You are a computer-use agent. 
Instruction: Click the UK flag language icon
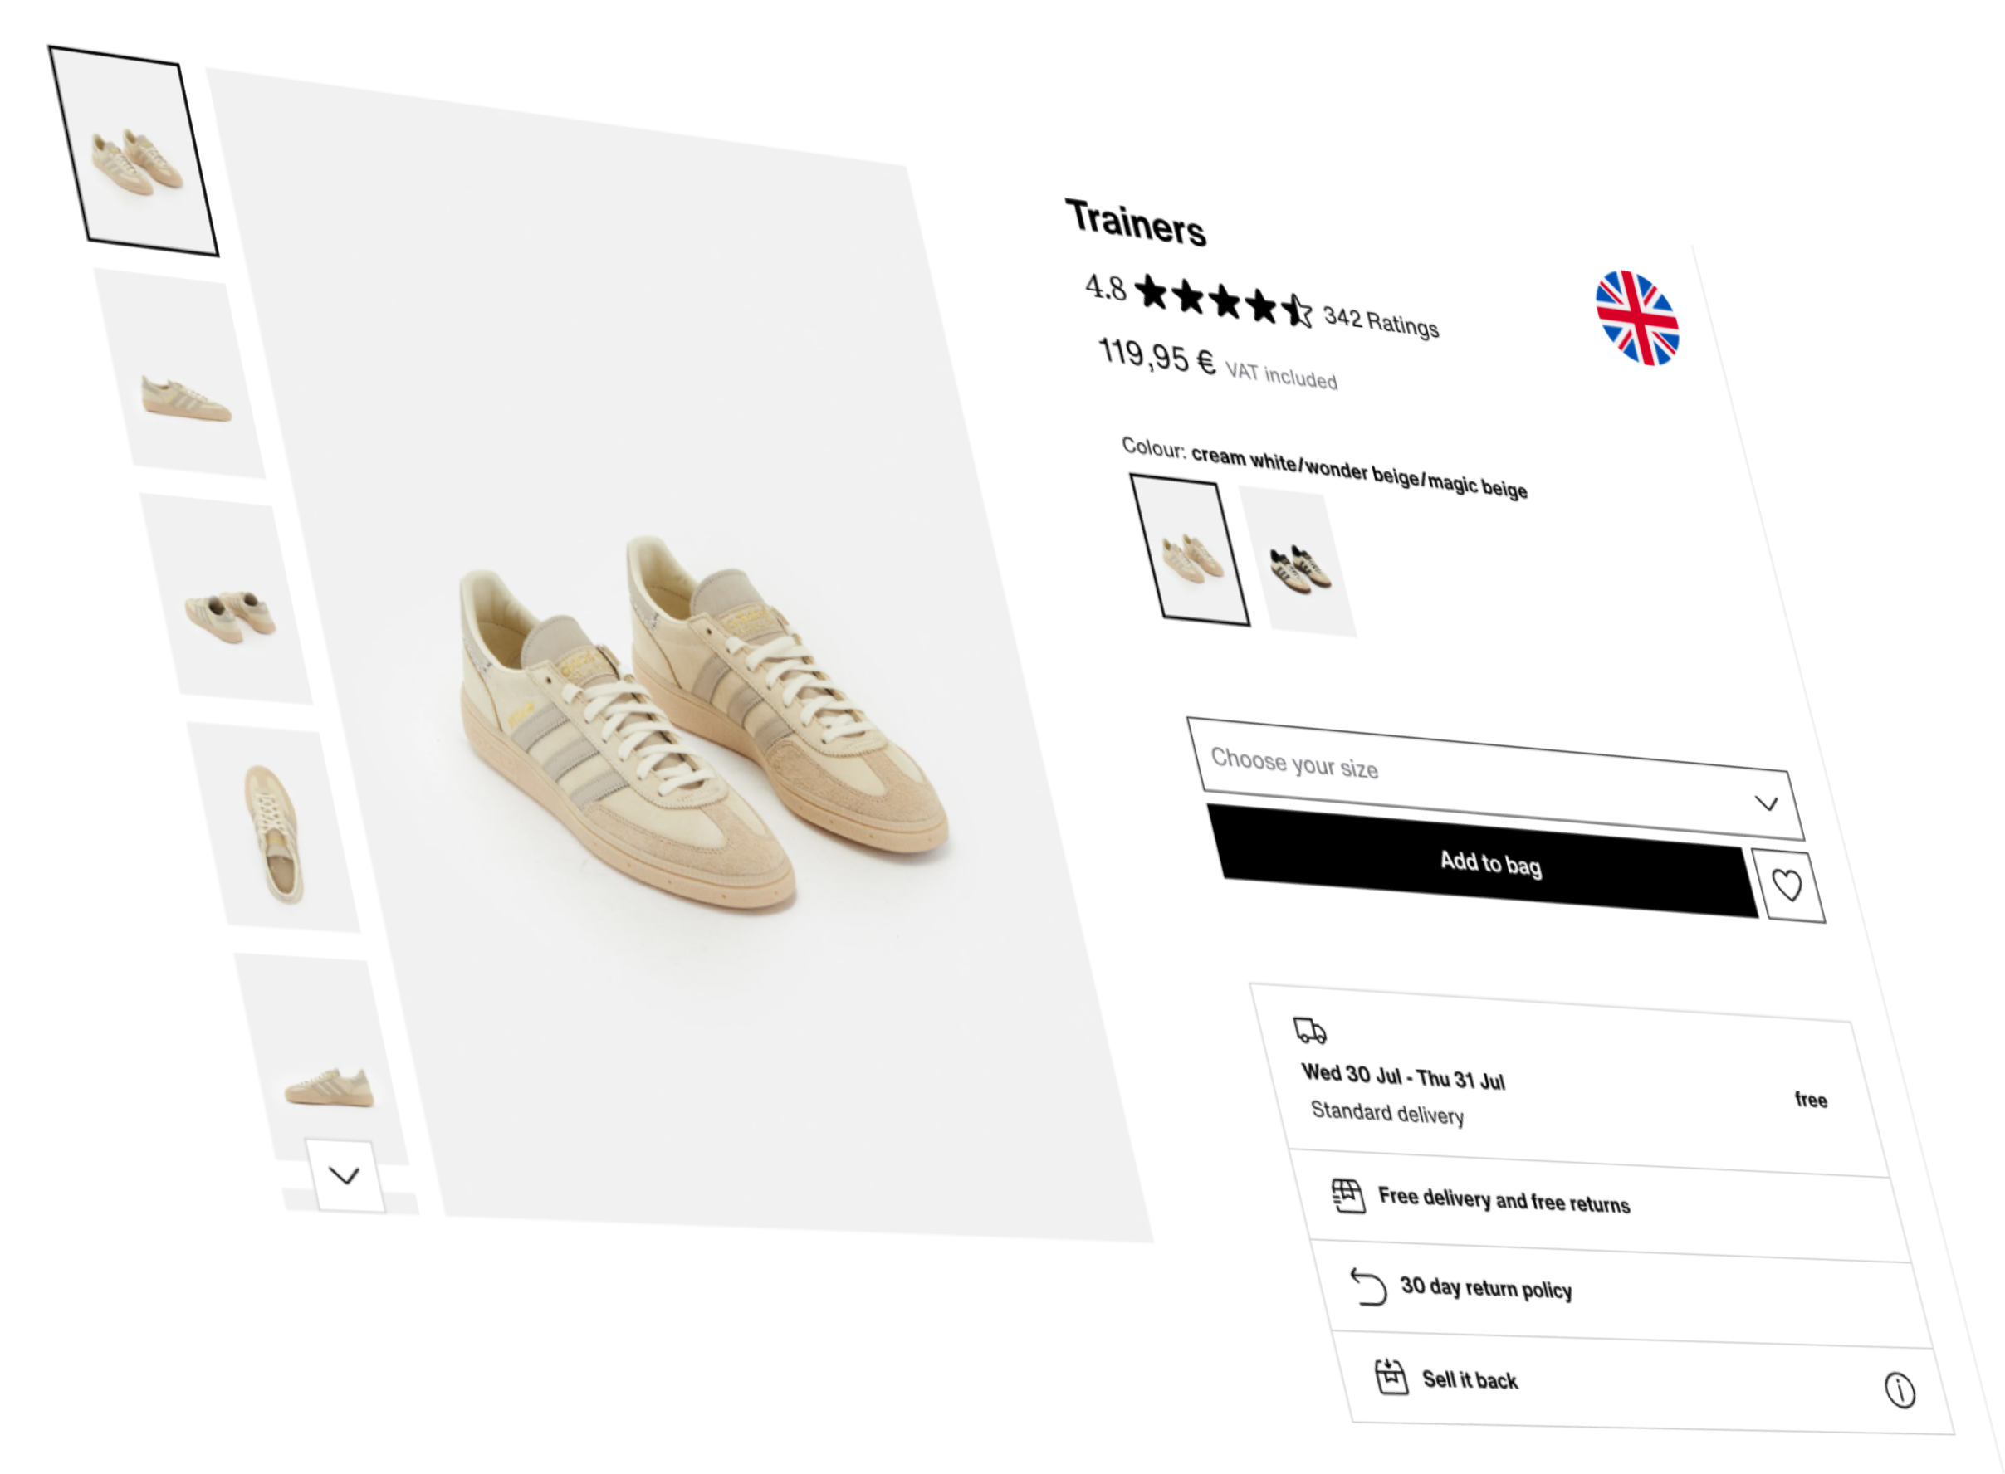point(1637,319)
